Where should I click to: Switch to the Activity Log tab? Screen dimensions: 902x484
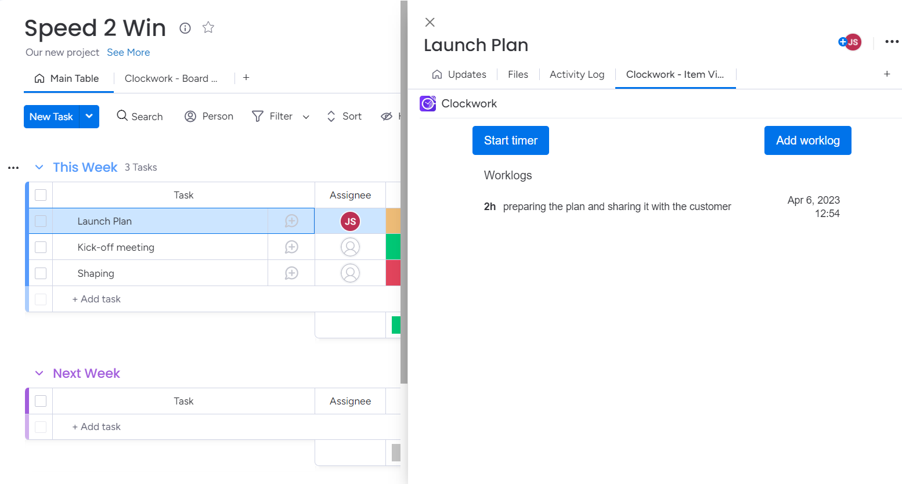point(576,74)
